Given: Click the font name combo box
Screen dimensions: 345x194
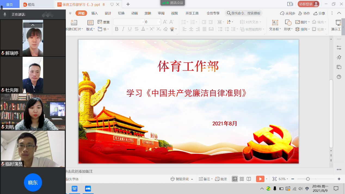Looking at the screenshot, I should 129,22.
